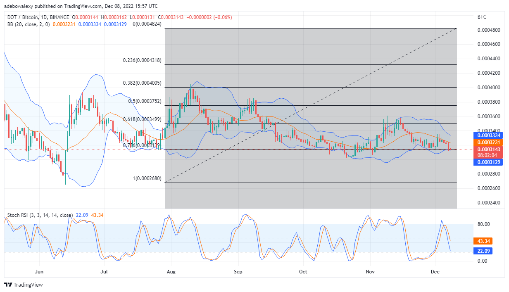Click the published-by adebowalexy header text
Image resolution: width=509 pixels, height=292 pixels.
coord(81,6)
